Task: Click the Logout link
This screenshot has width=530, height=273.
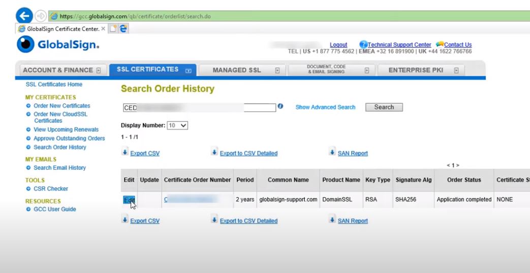Action: (x=338, y=45)
